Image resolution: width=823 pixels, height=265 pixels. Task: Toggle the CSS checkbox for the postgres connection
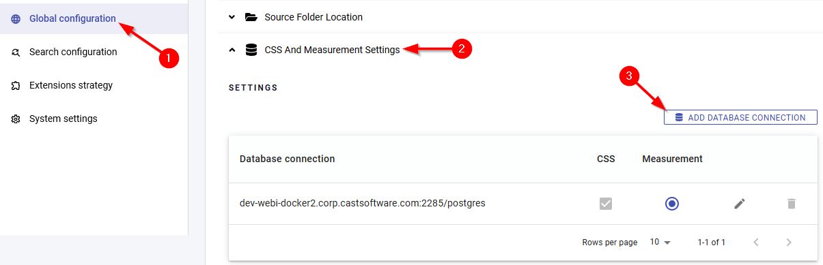[606, 204]
